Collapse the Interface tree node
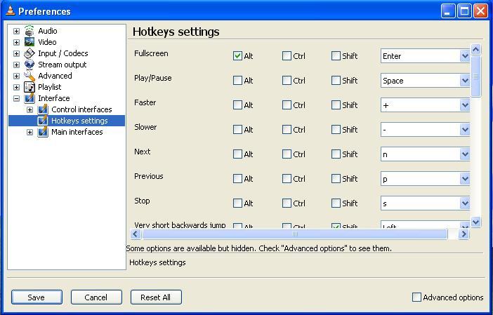 click(16, 98)
